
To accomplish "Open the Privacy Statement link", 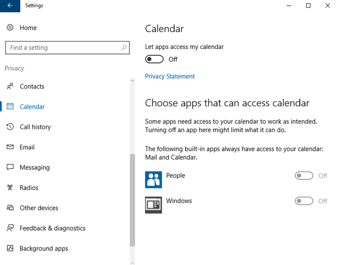I will [170, 77].
